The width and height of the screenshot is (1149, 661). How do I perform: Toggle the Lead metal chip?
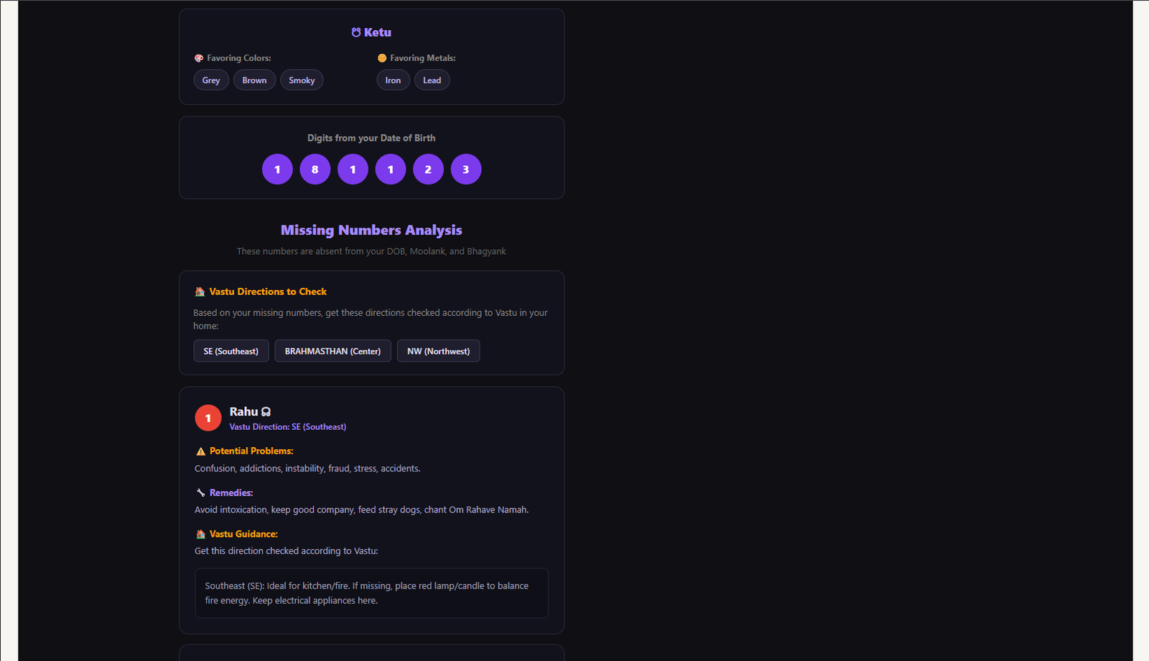tap(432, 80)
